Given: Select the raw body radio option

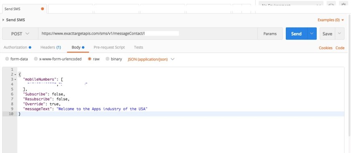Looking at the screenshot, I should tap(90, 59).
